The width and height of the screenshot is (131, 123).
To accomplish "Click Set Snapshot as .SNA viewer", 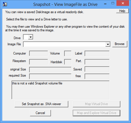I will click(41, 104).
